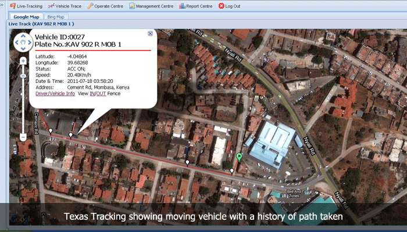The height and width of the screenshot is (232, 407).
Task: Click the OUT fence link
Action: click(x=101, y=93)
